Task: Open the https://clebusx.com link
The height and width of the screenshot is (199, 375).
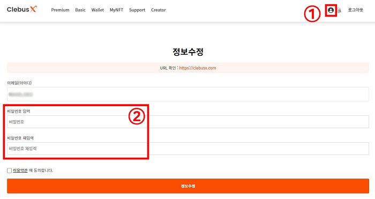Action: click(198, 68)
